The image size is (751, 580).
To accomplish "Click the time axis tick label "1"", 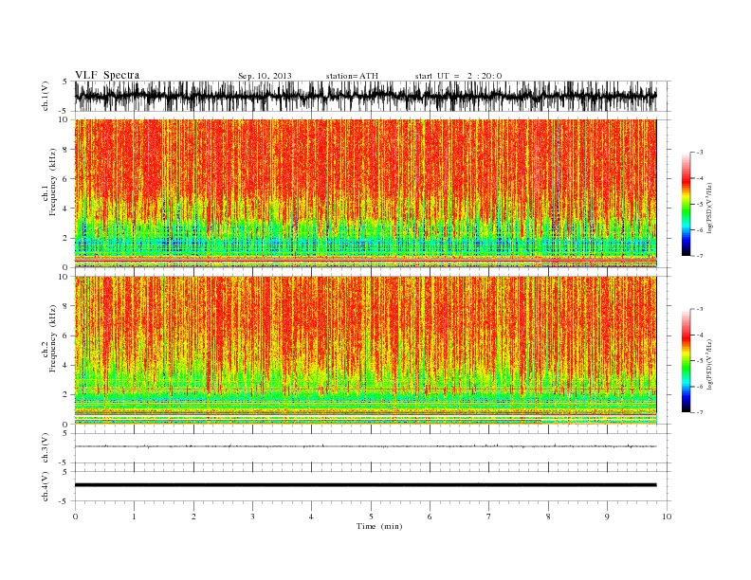I will pyautogui.click(x=134, y=517).
